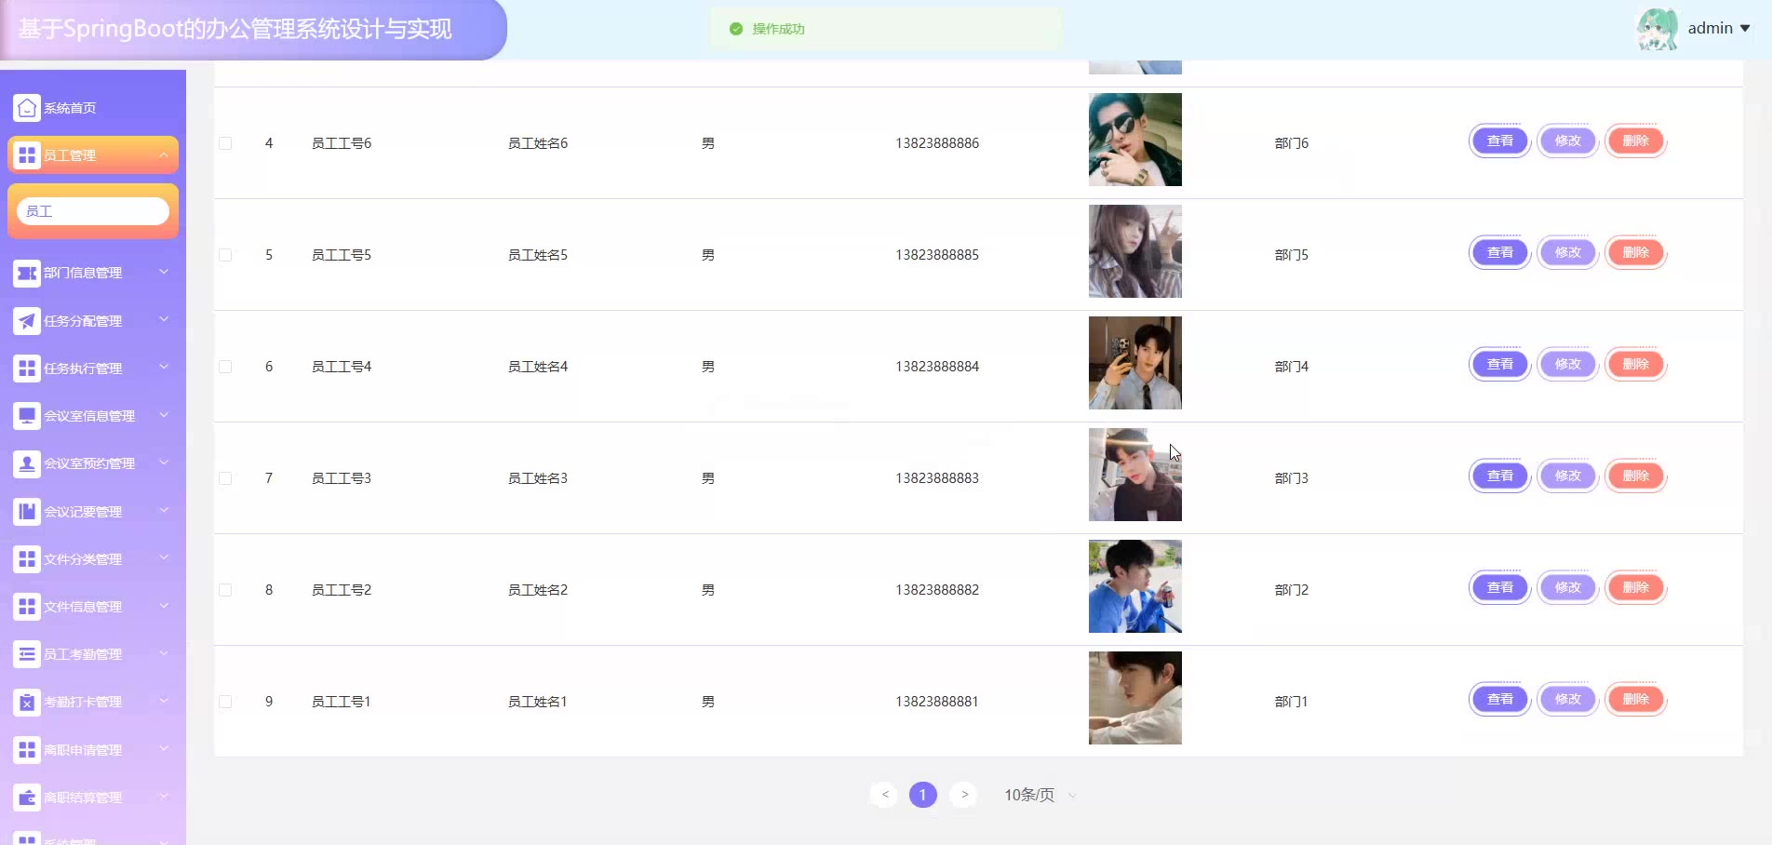Open 查看 for 员工姓名3
1772x845 pixels.
pyautogui.click(x=1499, y=476)
